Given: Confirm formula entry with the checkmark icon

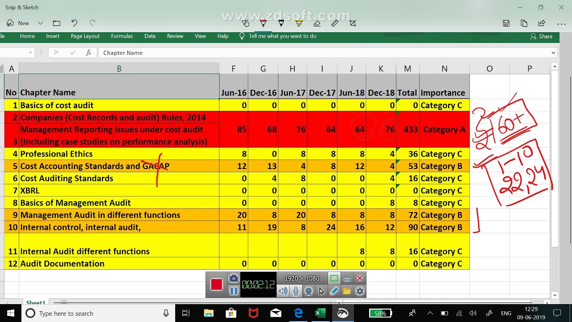Looking at the screenshot, I should tap(72, 53).
